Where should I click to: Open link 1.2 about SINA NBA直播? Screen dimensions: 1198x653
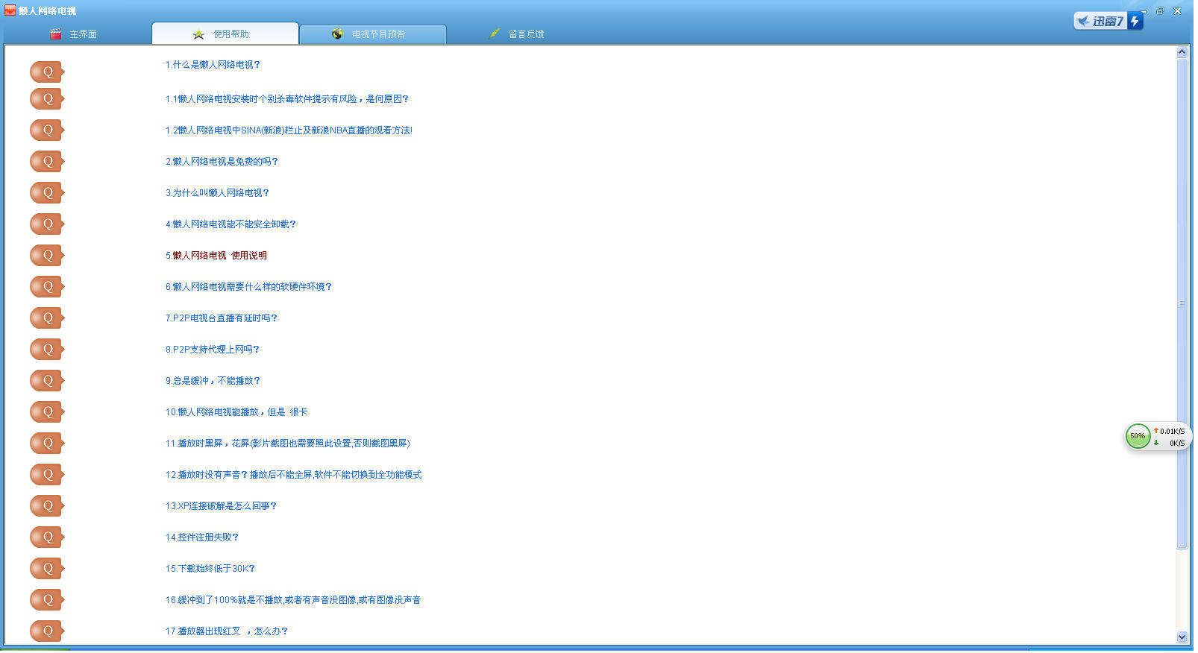click(x=289, y=130)
